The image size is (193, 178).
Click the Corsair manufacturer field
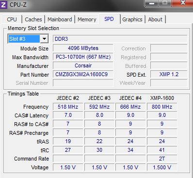coord(83,65)
